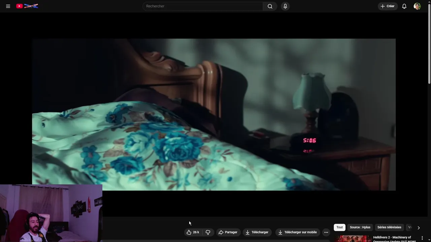Open the notifications bell
The height and width of the screenshot is (242, 431).
coord(404,6)
